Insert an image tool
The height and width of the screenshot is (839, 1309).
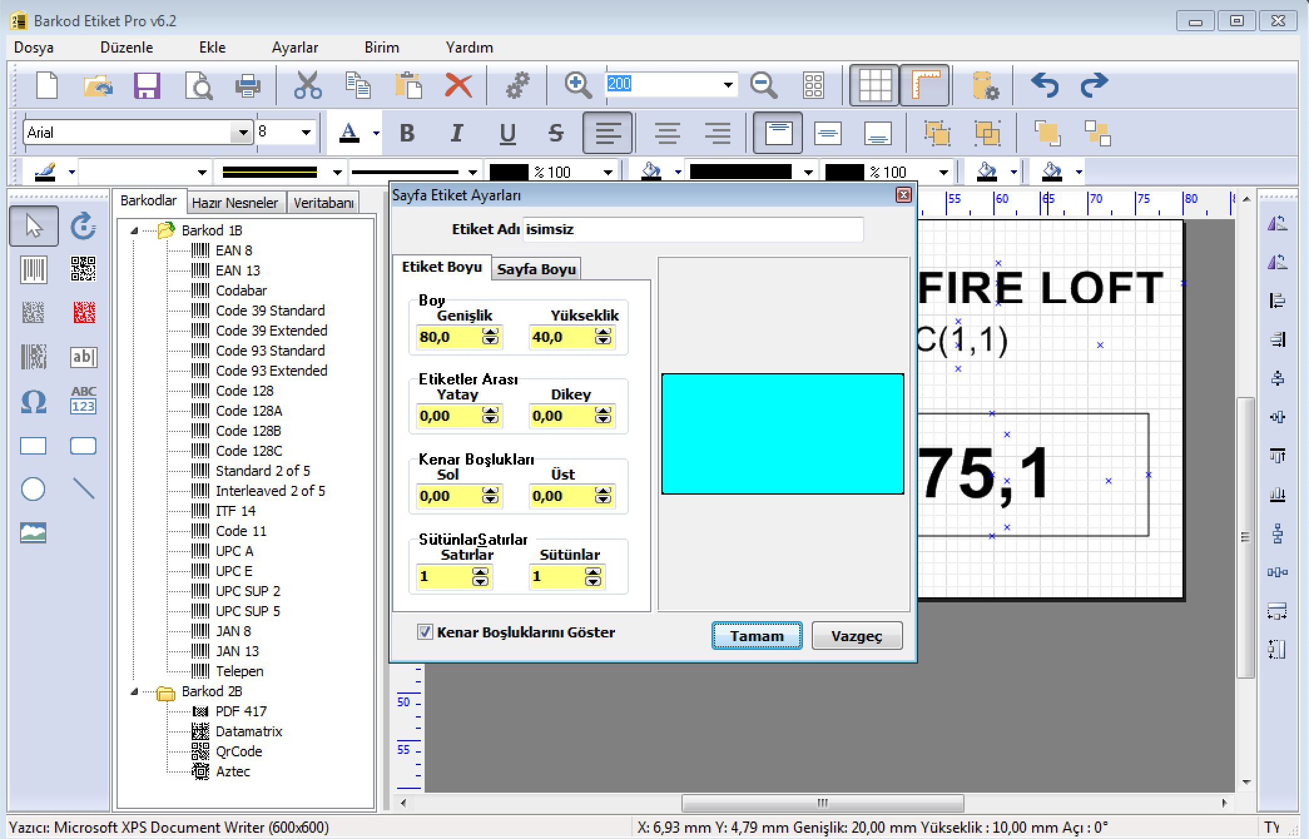coord(33,533)
